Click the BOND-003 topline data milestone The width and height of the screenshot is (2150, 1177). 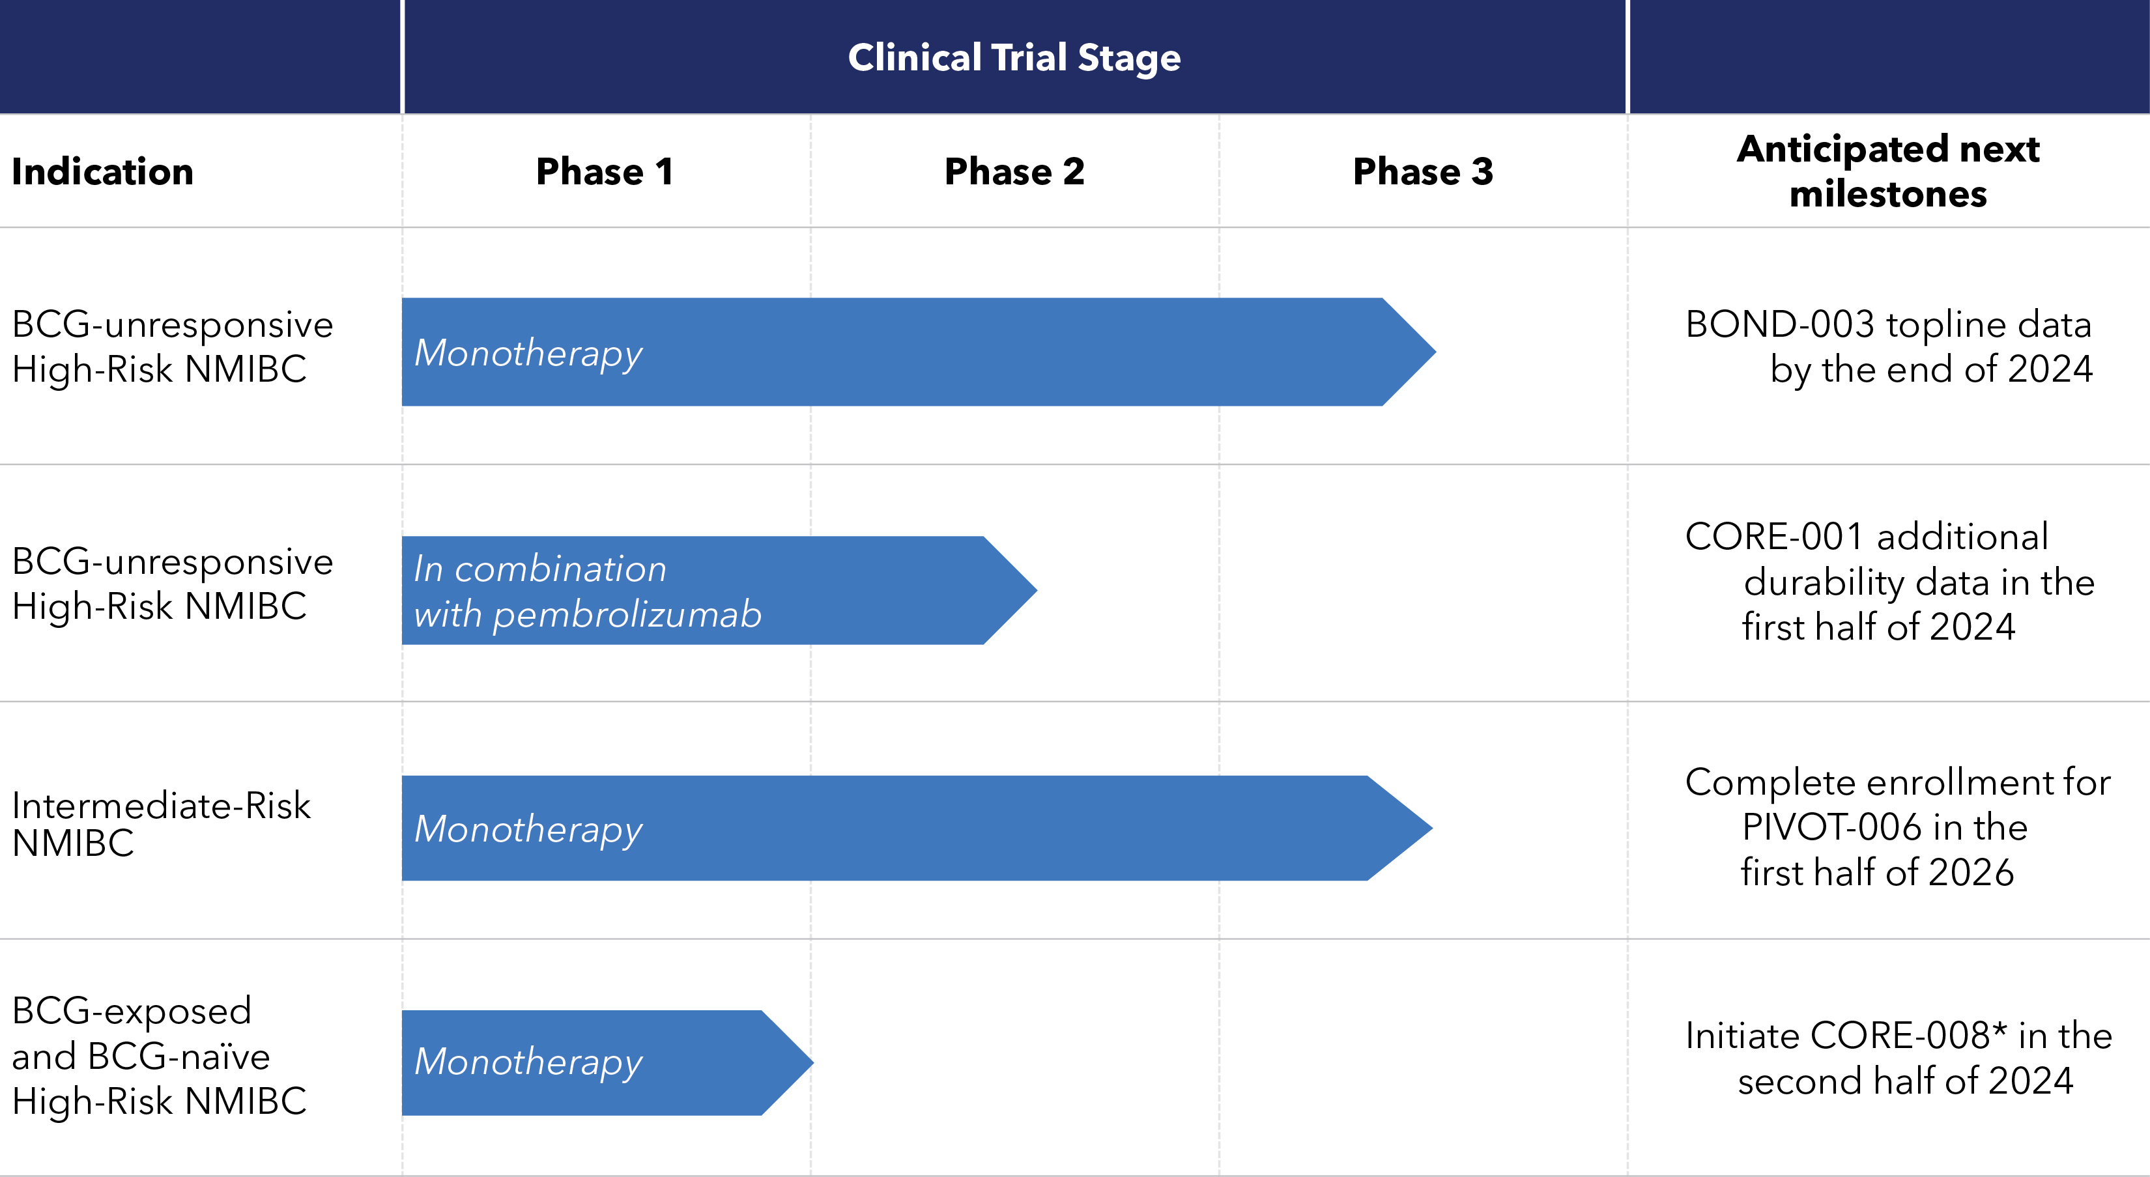1888,346
